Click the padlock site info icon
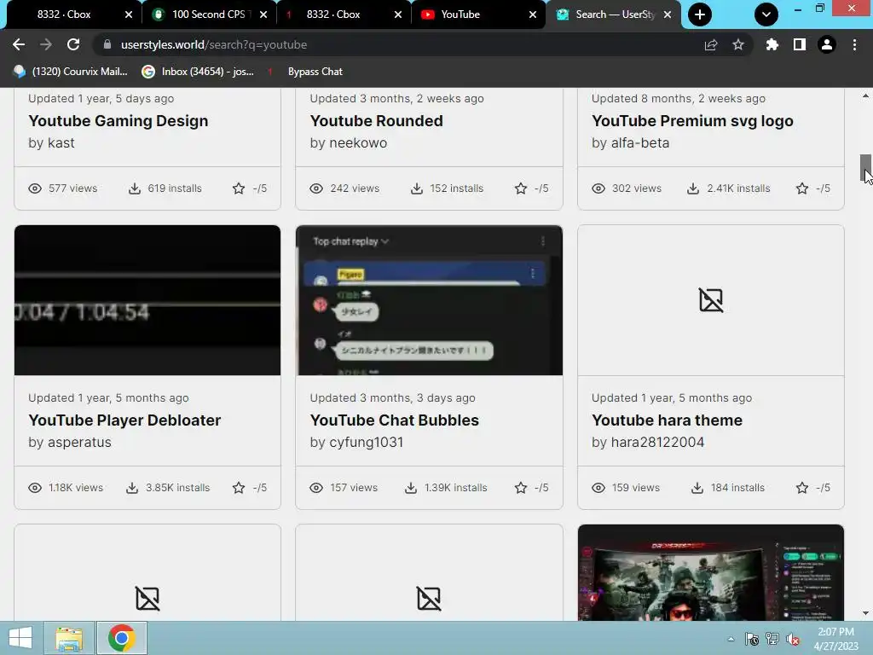 pos(107,44)
